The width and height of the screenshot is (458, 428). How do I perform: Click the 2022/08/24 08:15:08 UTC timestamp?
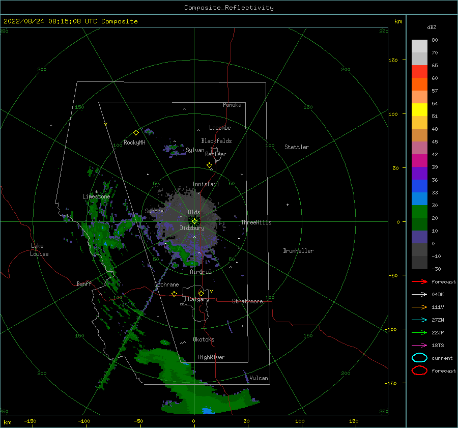(x=50, y=21)
